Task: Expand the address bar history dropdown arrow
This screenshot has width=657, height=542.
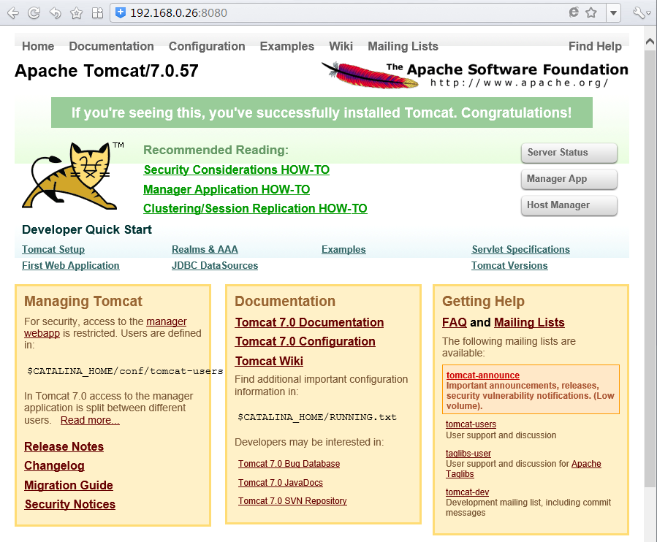Action: [613, 13]
